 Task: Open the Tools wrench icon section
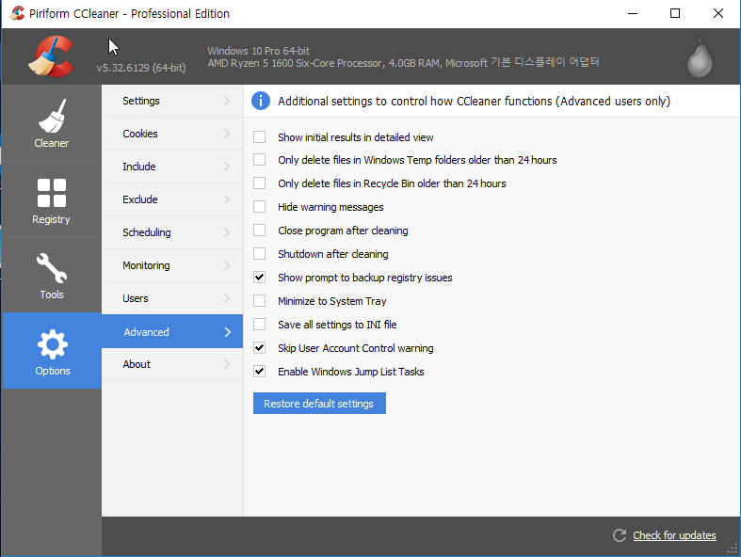pyautogui.click(x=51, y=269)
